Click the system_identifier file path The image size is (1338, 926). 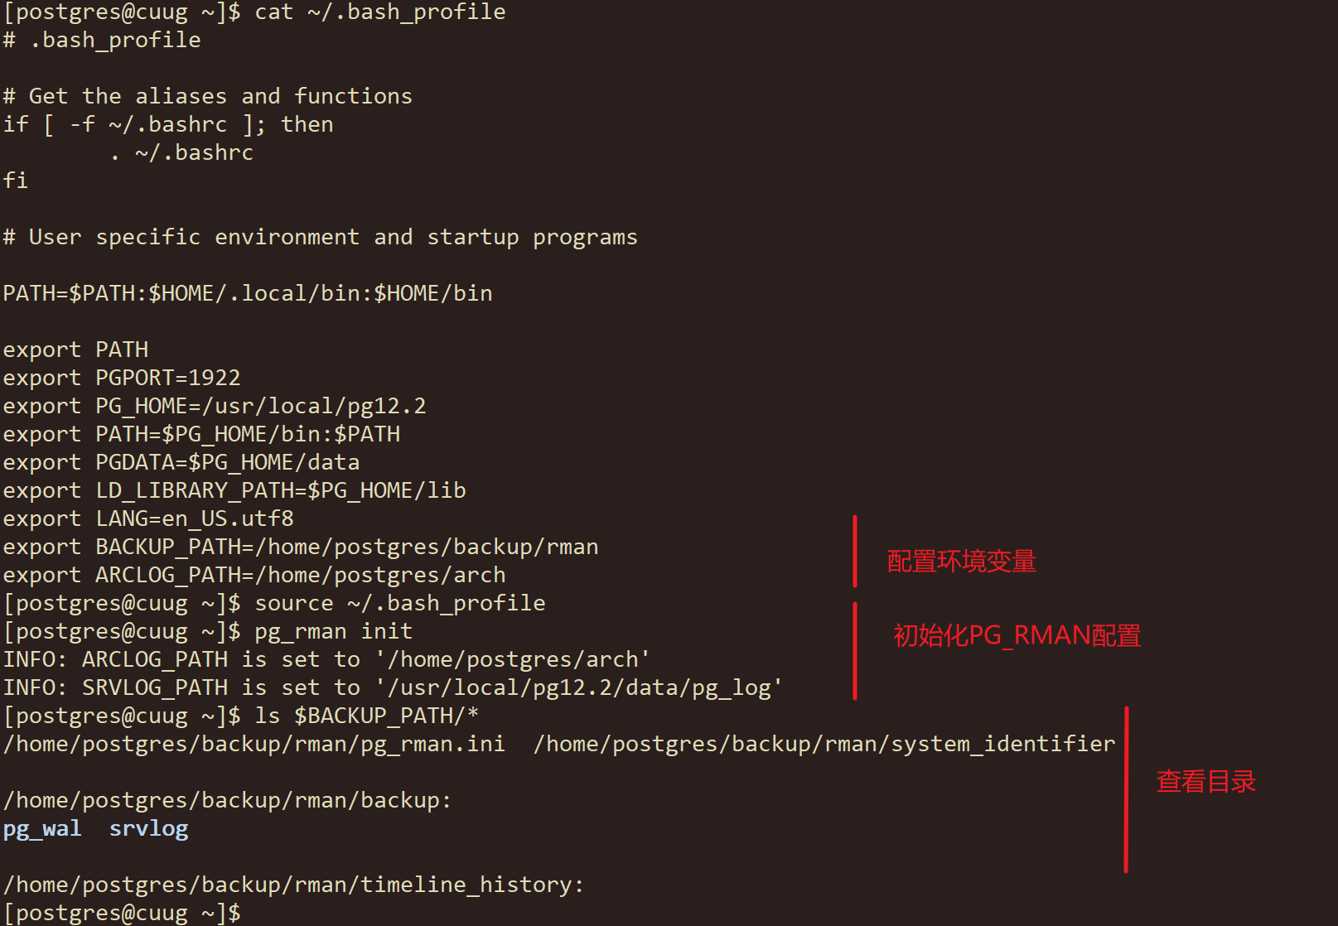click(x=824, y=744)
